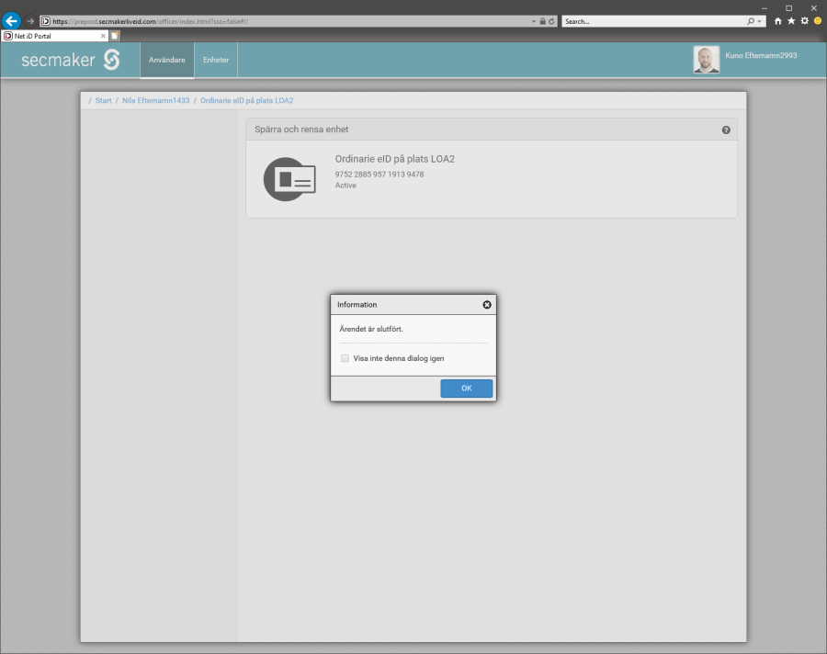Screen dimensions: 827x654
Task: Click the browser back arrow button
Action: [11, 21]
